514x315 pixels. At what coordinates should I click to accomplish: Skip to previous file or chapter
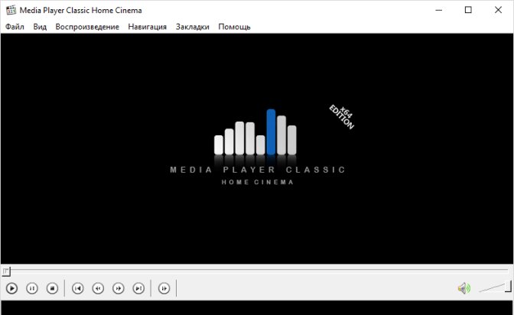(x=78, y=288)
